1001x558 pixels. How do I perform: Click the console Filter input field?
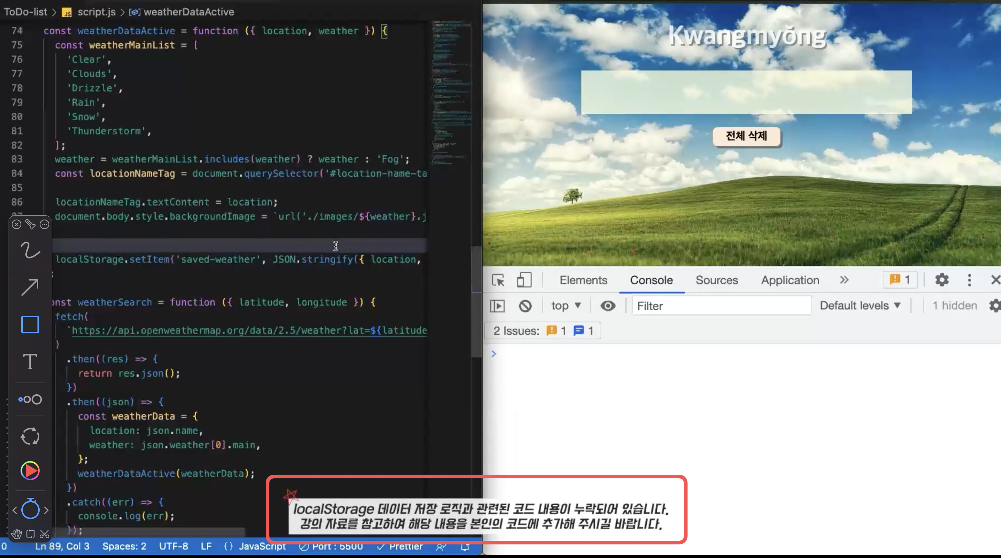tap(722, 306)
